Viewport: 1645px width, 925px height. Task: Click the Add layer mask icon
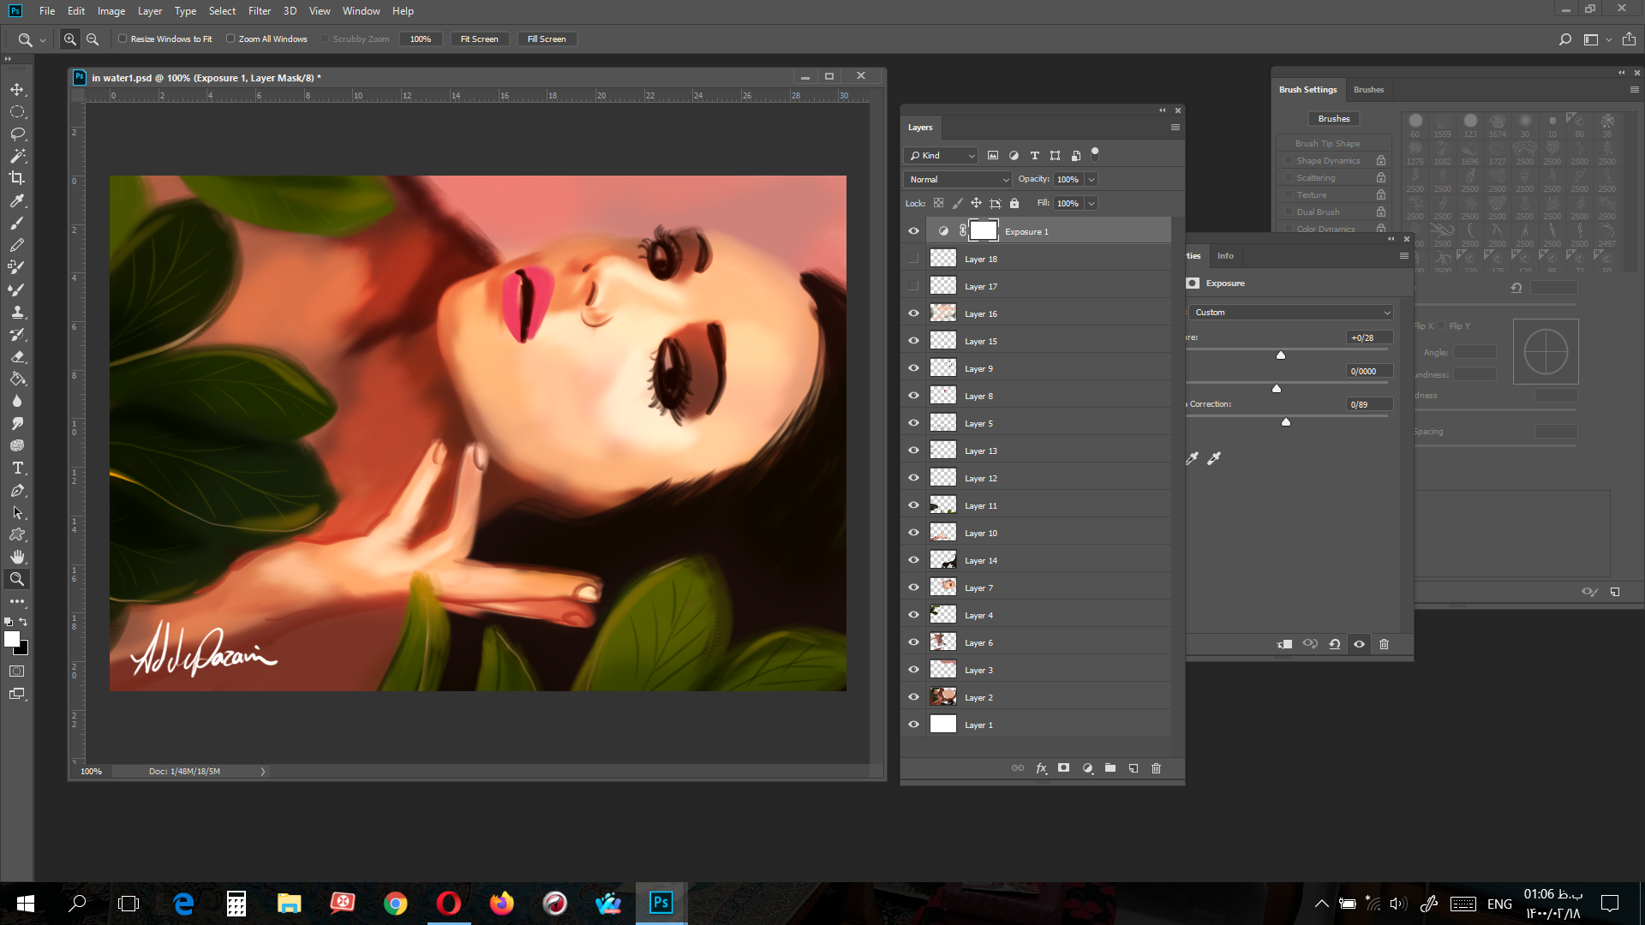click(x=1063, y=768)
